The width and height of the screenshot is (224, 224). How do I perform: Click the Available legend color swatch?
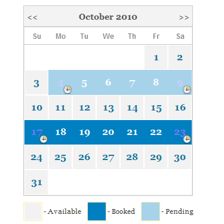point(33,211)
